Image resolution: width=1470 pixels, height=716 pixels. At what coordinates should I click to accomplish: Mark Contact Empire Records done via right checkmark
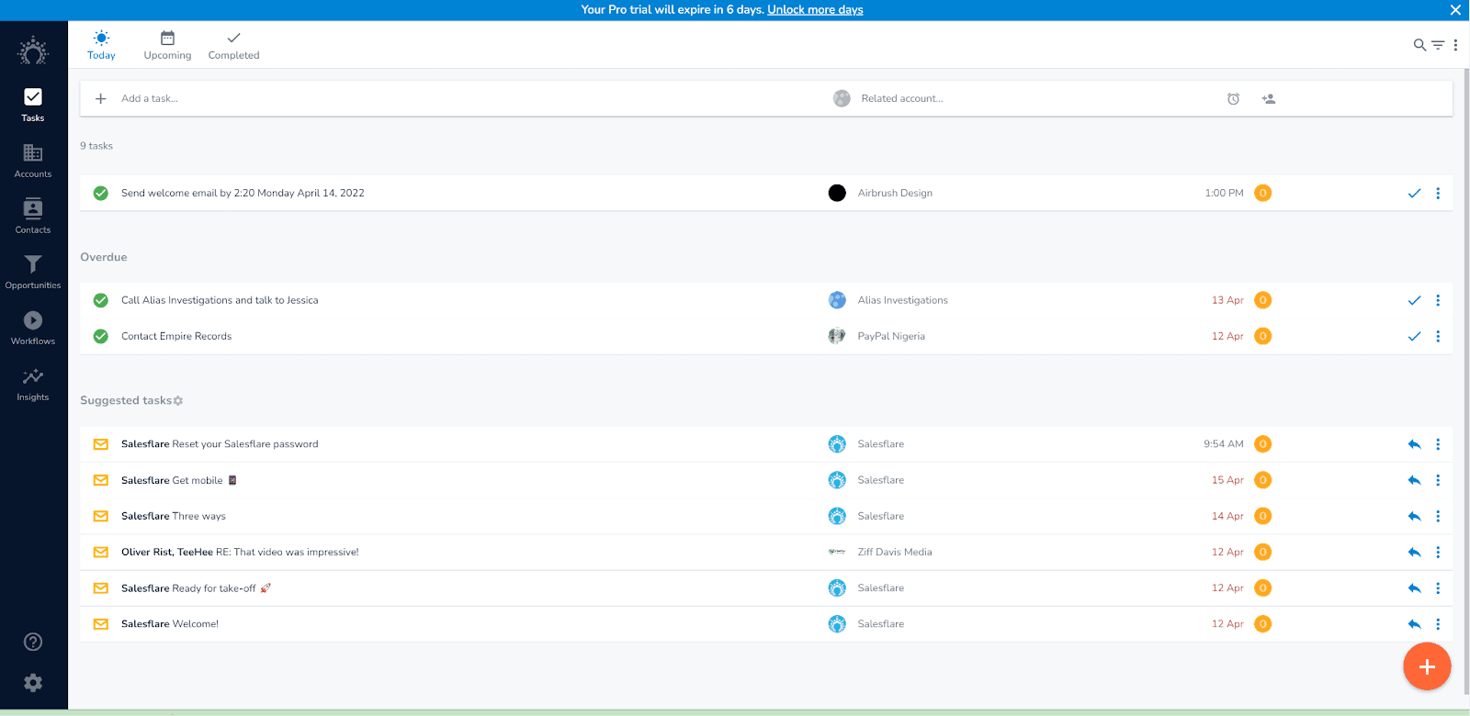(1414, 336)
